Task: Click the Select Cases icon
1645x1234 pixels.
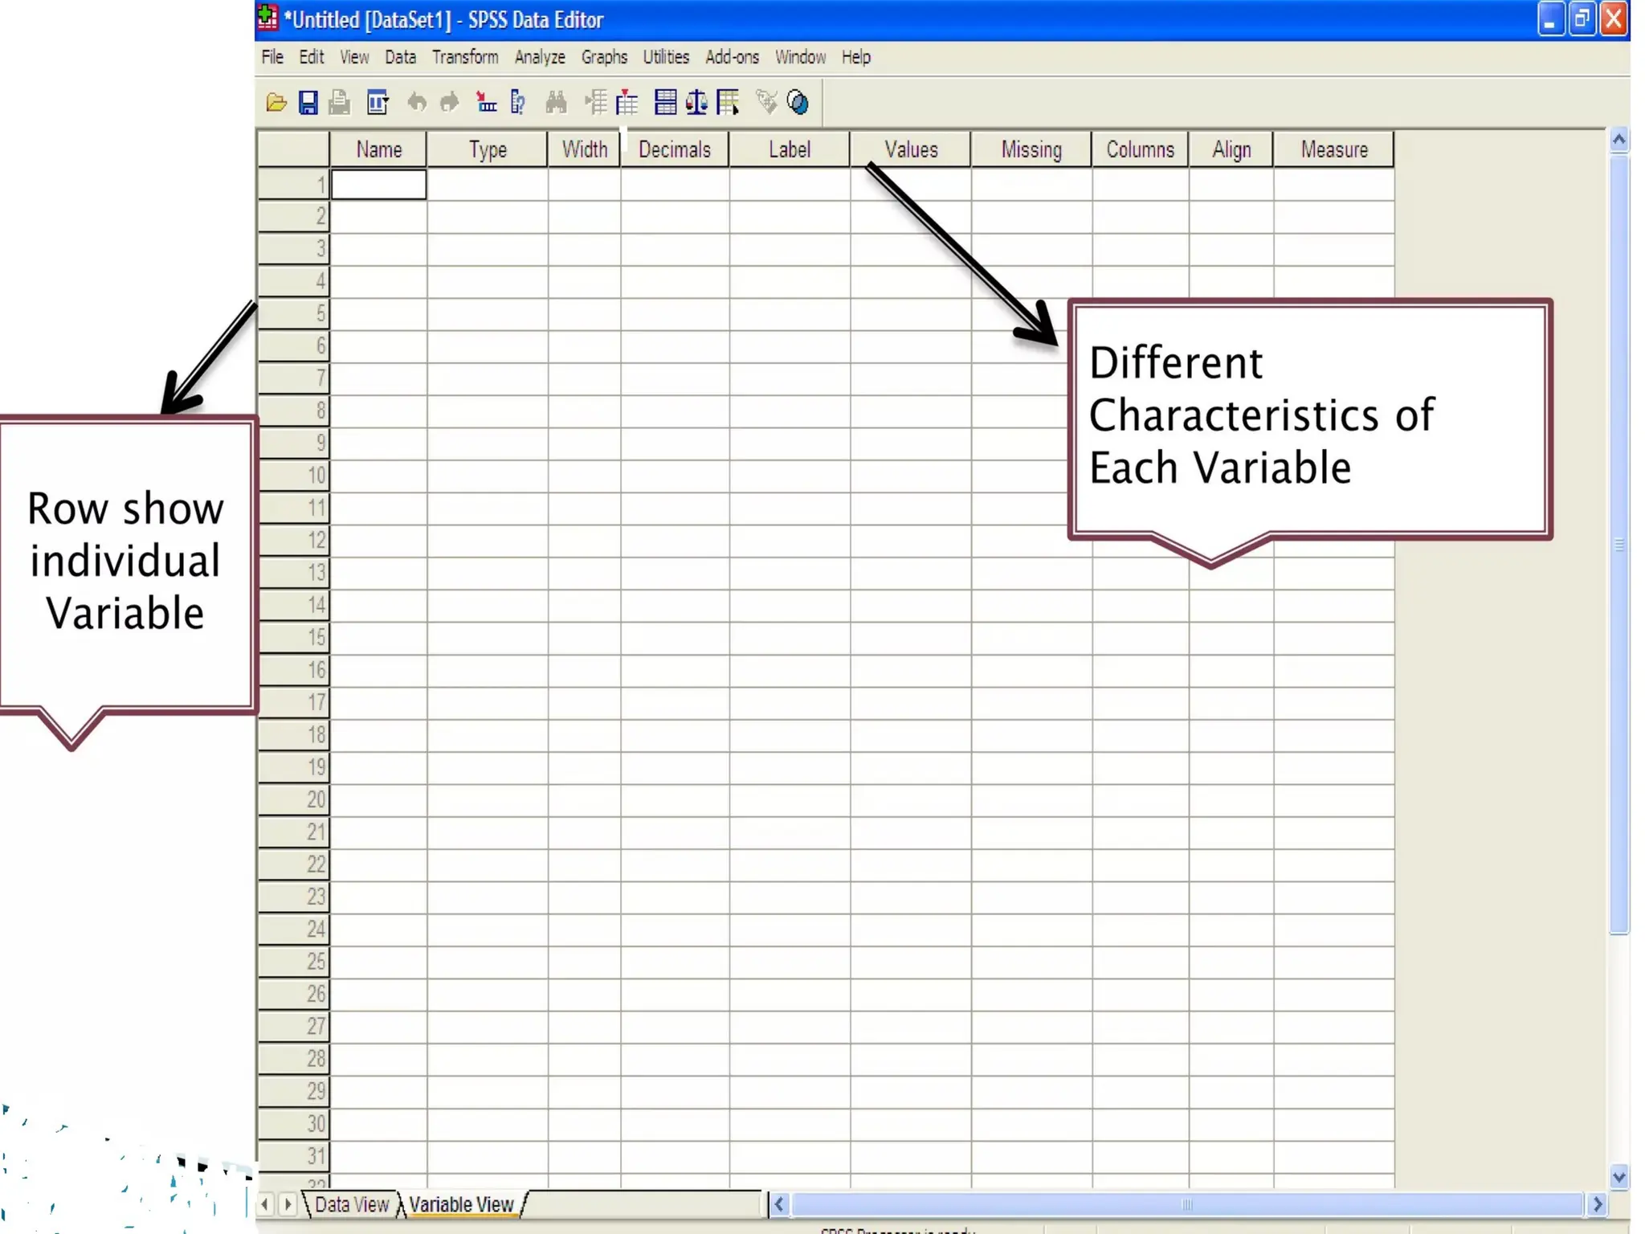Action: tap(729, 103)
